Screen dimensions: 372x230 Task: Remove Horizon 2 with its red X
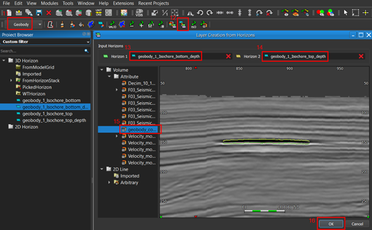361,56
